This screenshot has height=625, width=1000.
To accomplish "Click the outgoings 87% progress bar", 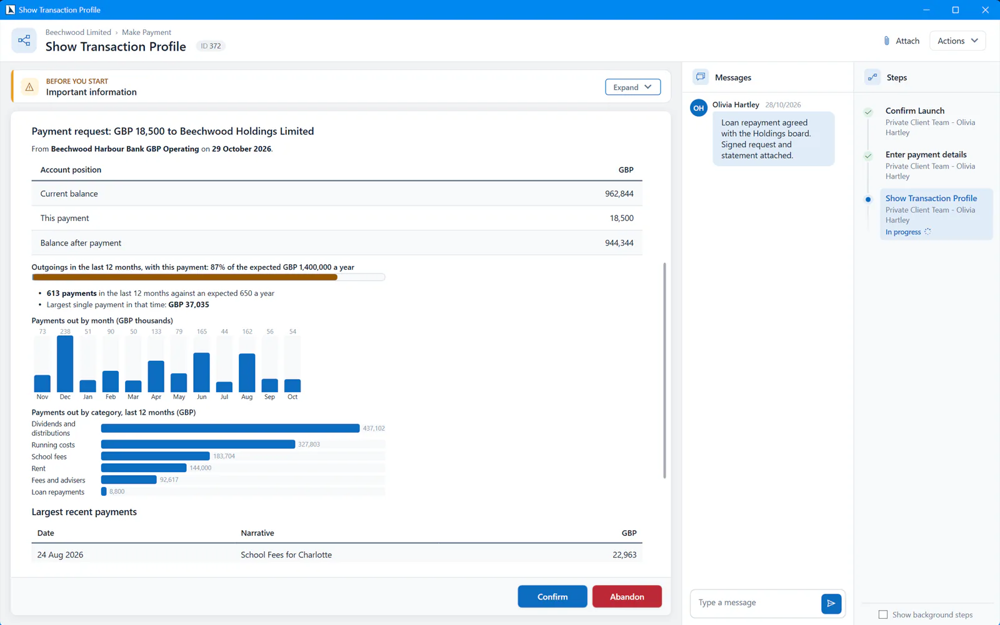I will (208, 277).
